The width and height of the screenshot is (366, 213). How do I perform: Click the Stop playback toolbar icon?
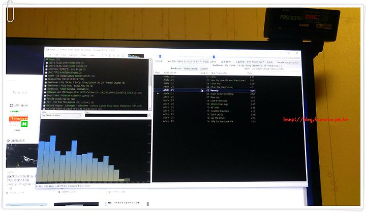102,55
